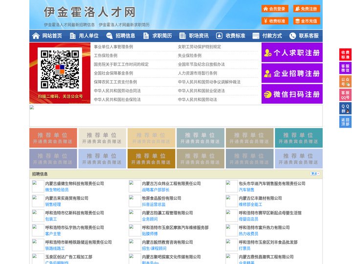Open the purple 客服微信 side button
The image size is (352, 264).
(x=345, y=68)
